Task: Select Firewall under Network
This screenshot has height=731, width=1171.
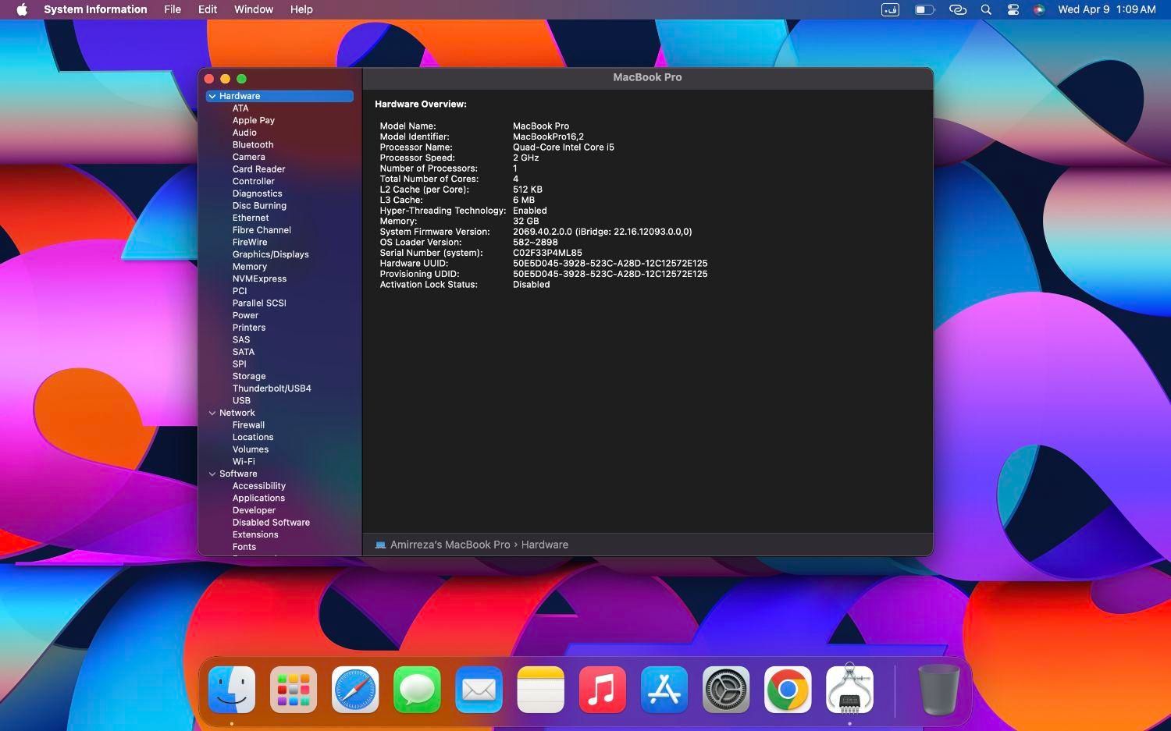Action: (x=248, y=425)
